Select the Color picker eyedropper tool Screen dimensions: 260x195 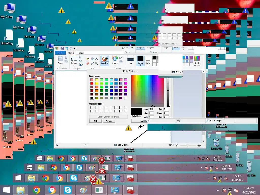pos(92,63)
